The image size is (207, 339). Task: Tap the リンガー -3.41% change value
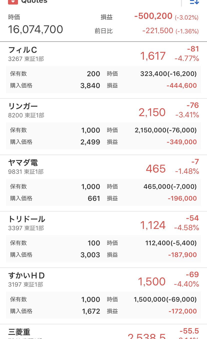pyautogui.click(x=187, y=115)
